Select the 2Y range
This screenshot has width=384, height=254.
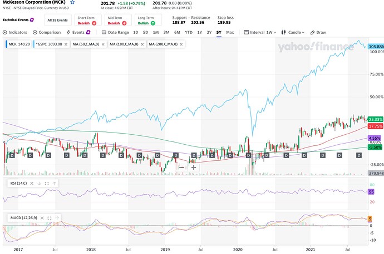[209, 32]
